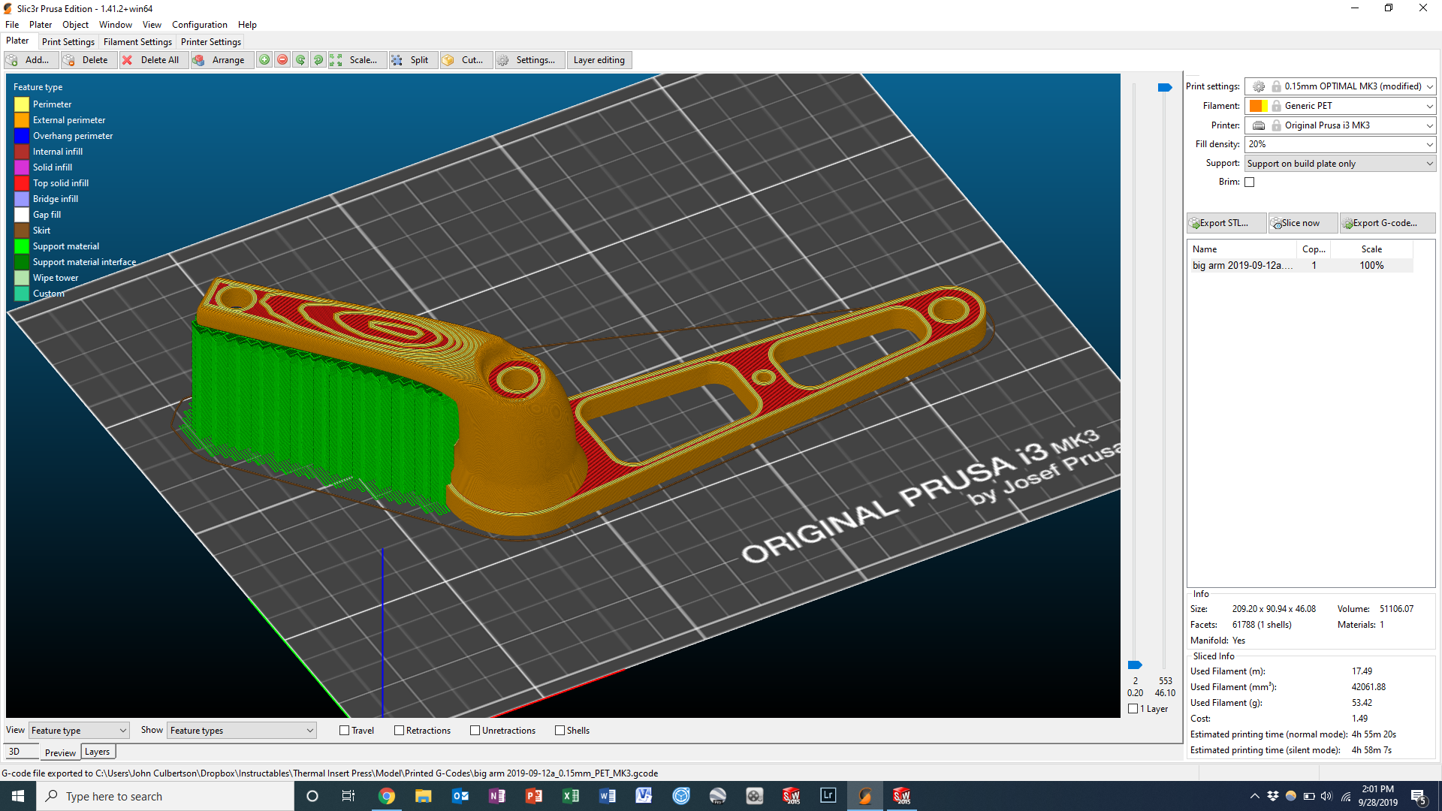Screen dimensions: 1442x811
Task: Click the Export STL button
Action: [x=1226, y=223]
